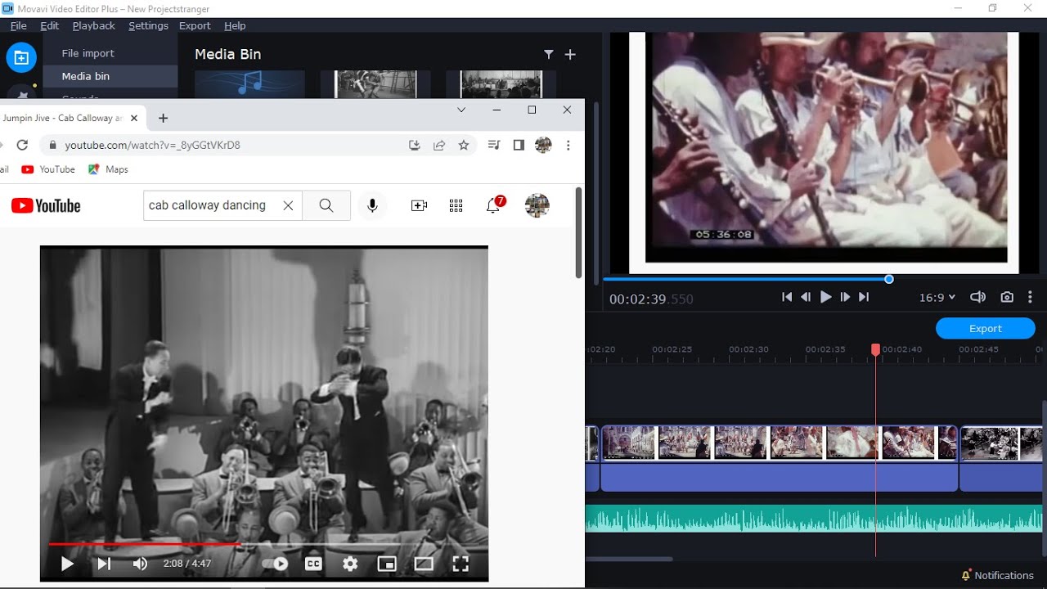
Task: Select File import in sidebar
Action: pos(88,53)
